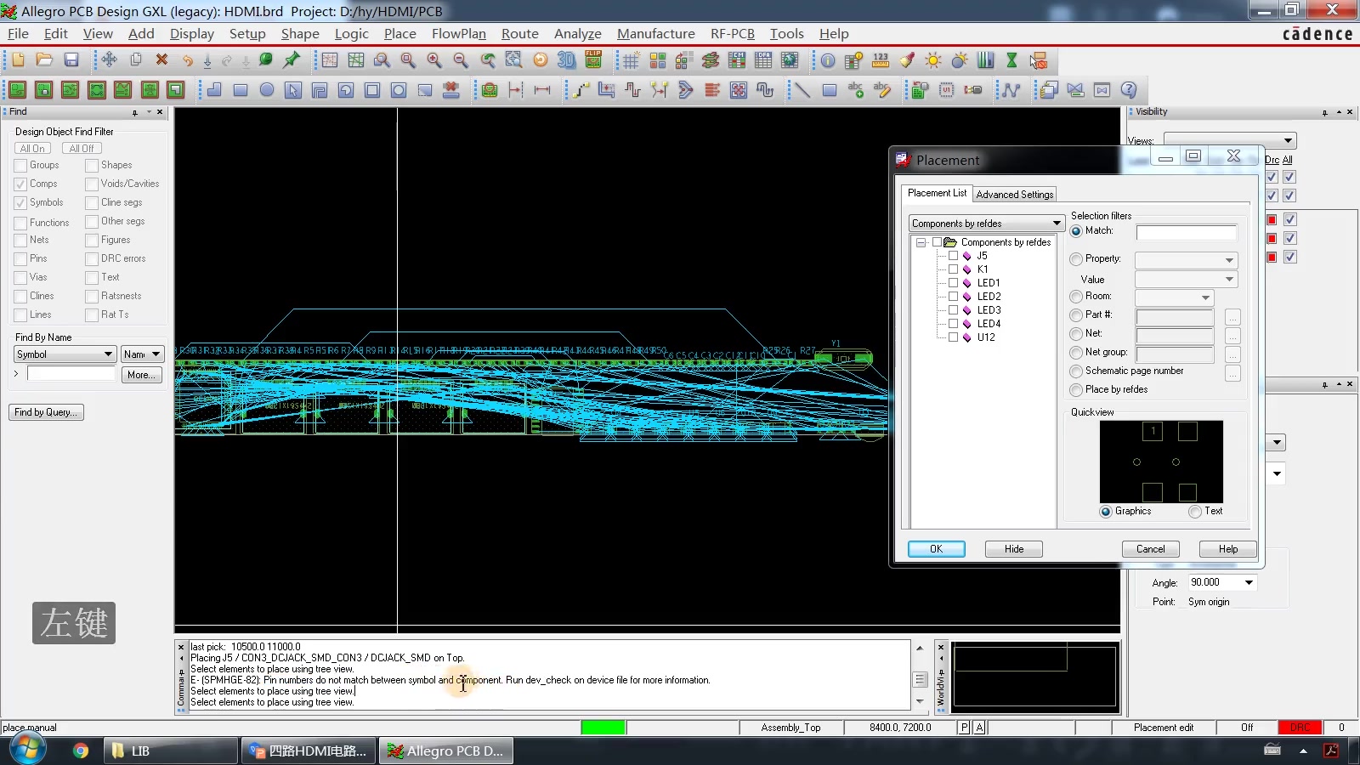
Task: Click the Zoom Out magnifier icon
Action: point(461,60)
